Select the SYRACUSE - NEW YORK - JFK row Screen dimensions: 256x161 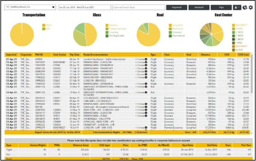coord(127,122)
